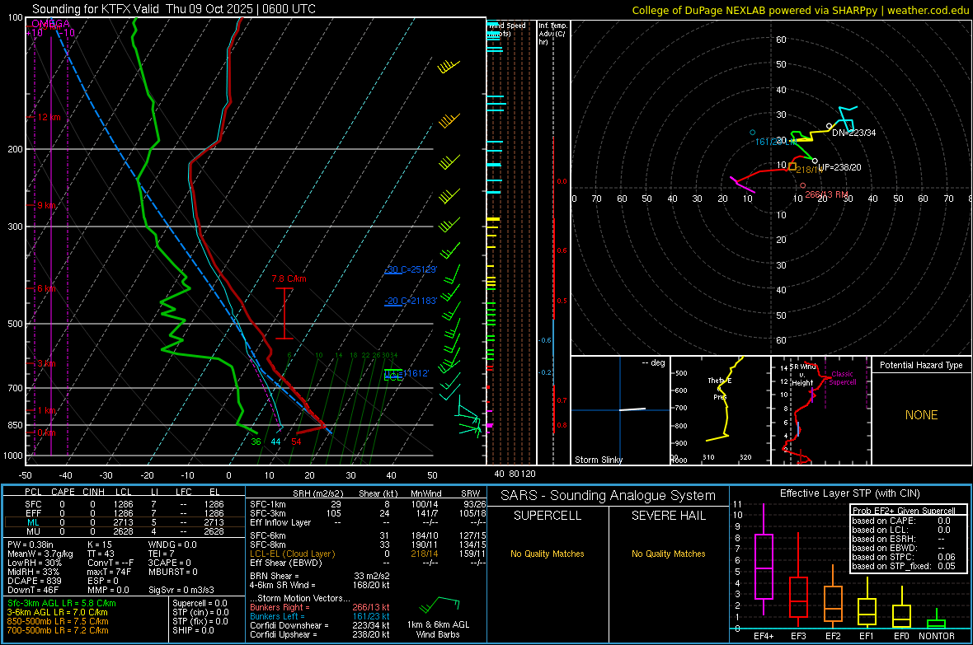Click the 850 pressure level label

pyautogui.click(x=15, y=425)
